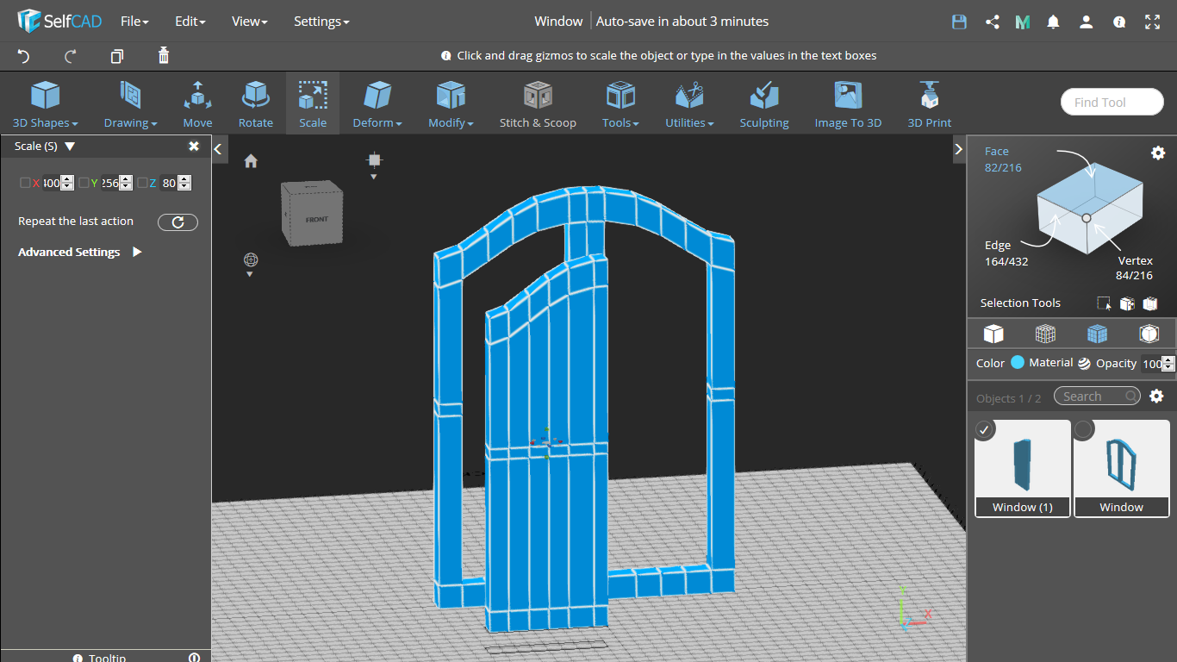Click the home view icon in viewport
This screenshot has width=1177, height=662.
251,161
